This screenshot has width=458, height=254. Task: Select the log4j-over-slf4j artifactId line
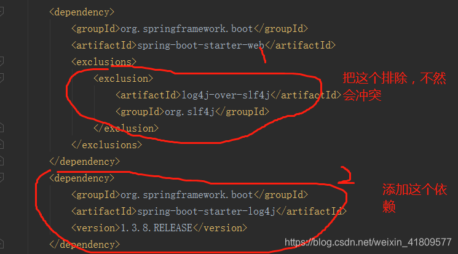228,95
